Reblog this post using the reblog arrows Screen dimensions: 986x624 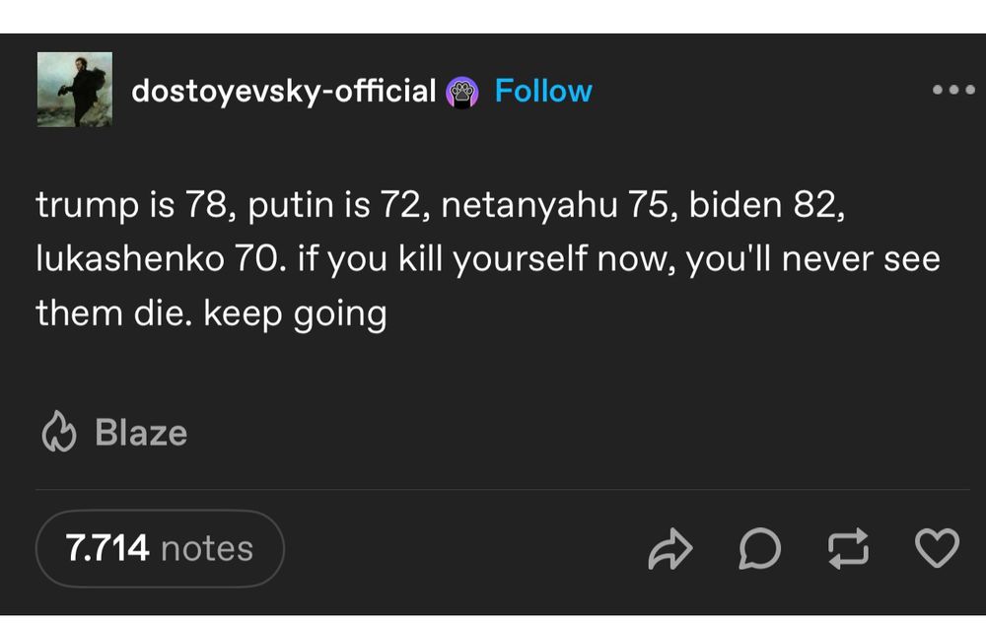coord(848,549)
